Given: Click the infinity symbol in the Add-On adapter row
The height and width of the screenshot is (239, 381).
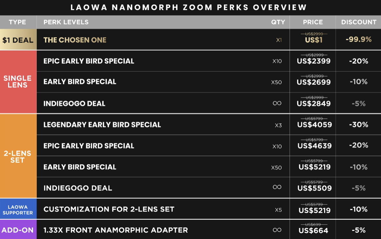Looking at the screenshot, I should click(x=277, y=230).
